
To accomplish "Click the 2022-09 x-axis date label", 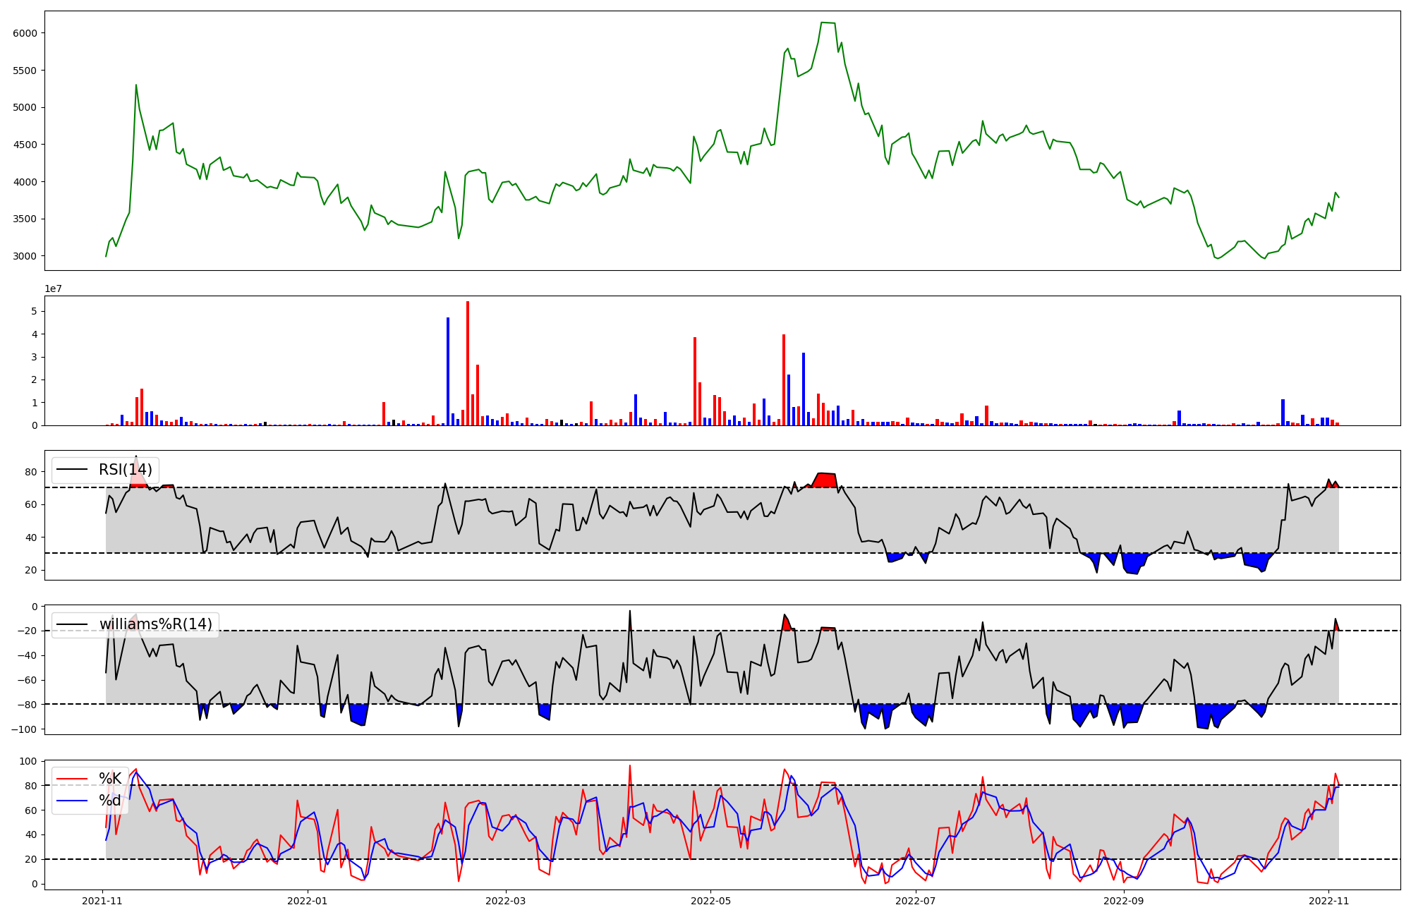I will coord(1123,900).
